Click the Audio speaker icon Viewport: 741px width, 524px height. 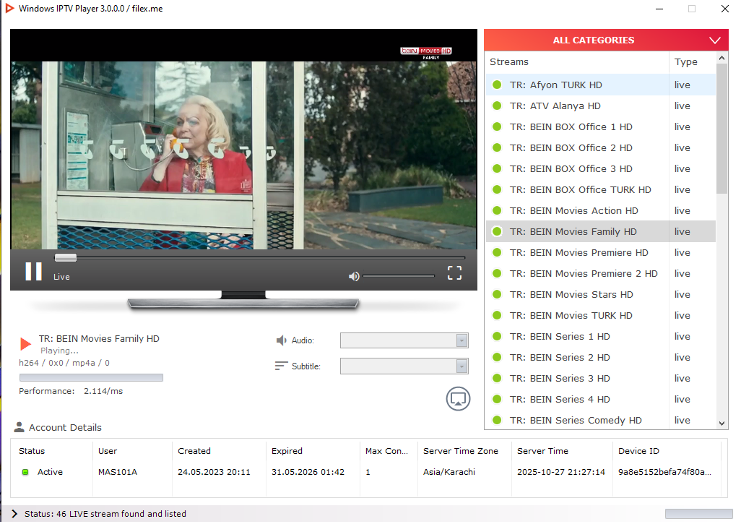[x=282, y=340]
